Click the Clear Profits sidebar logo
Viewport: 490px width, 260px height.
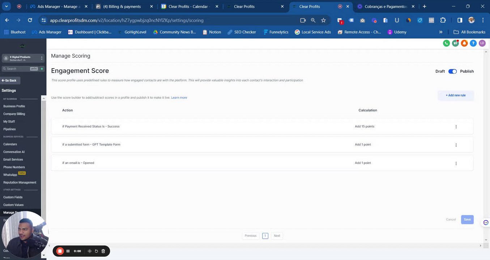click(x=23, y=46)
